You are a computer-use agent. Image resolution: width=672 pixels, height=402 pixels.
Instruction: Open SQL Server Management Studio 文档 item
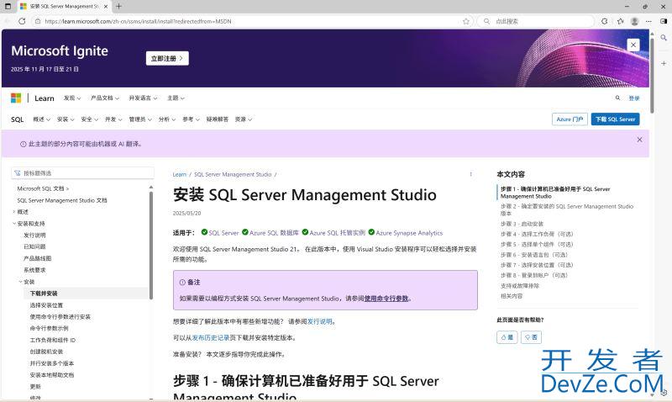click(62, 200)
